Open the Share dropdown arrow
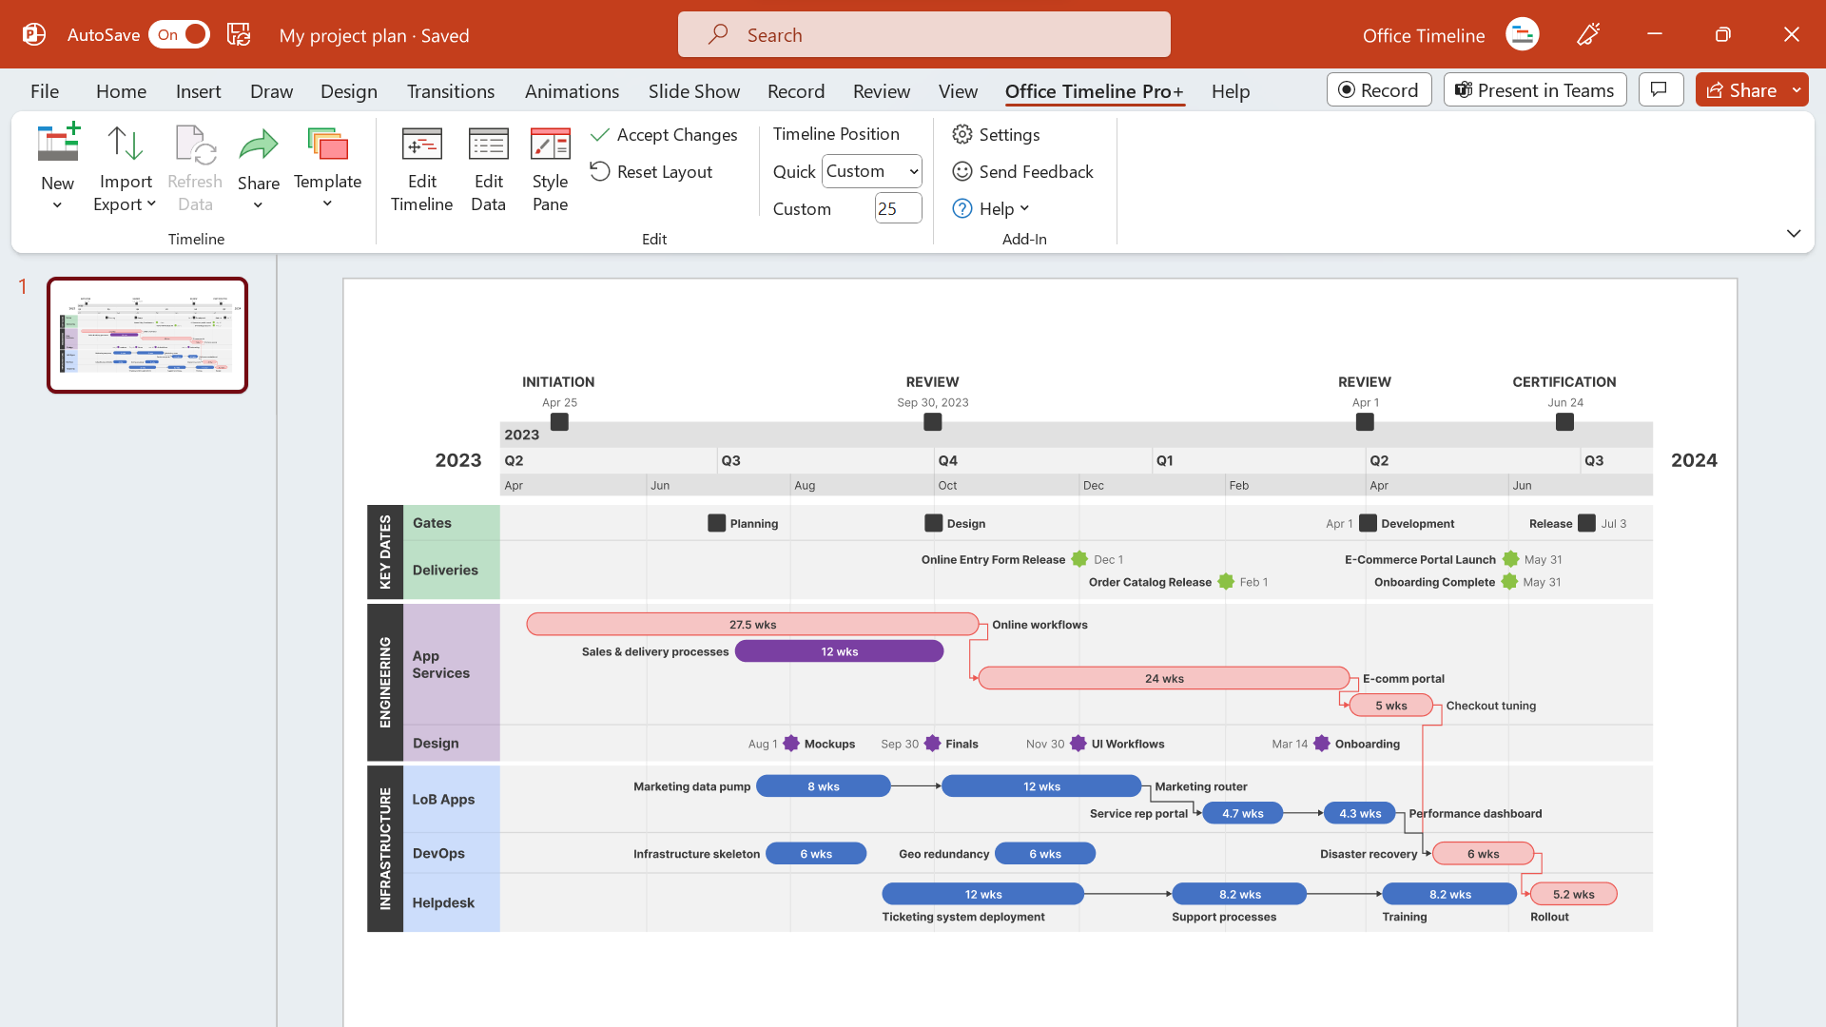1826x1027 pixels. point(1797,89)
